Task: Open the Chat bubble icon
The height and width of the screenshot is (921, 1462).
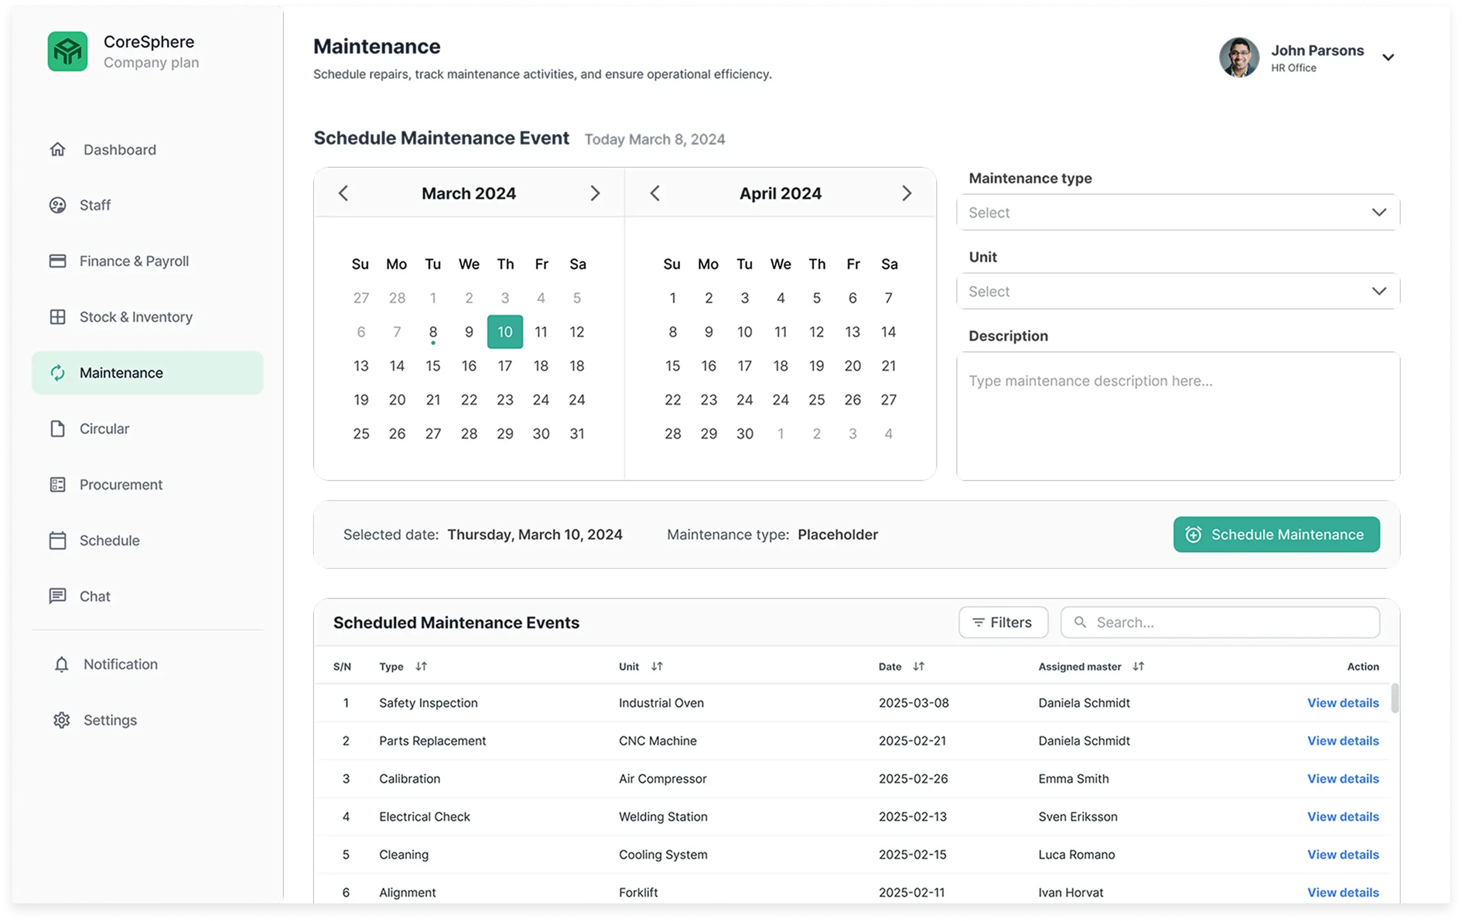Action: click(x=58, y=596)
